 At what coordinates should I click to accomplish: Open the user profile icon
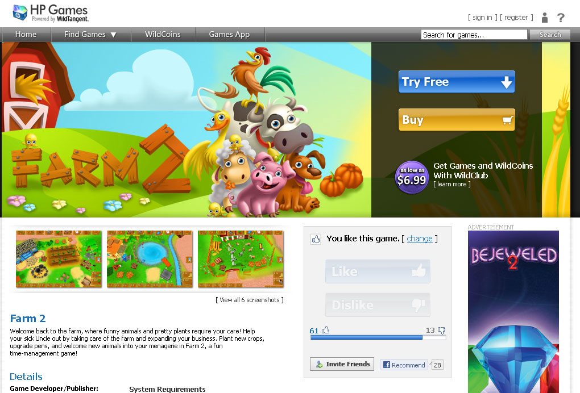click(545, 18)
